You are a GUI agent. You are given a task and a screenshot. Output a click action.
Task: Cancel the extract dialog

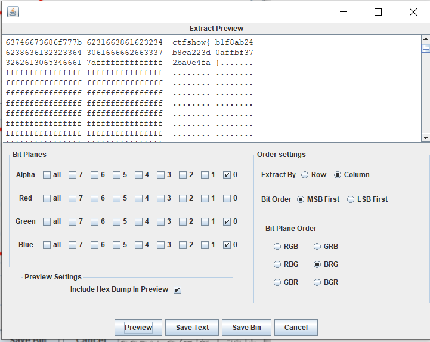tap(296, 328)
